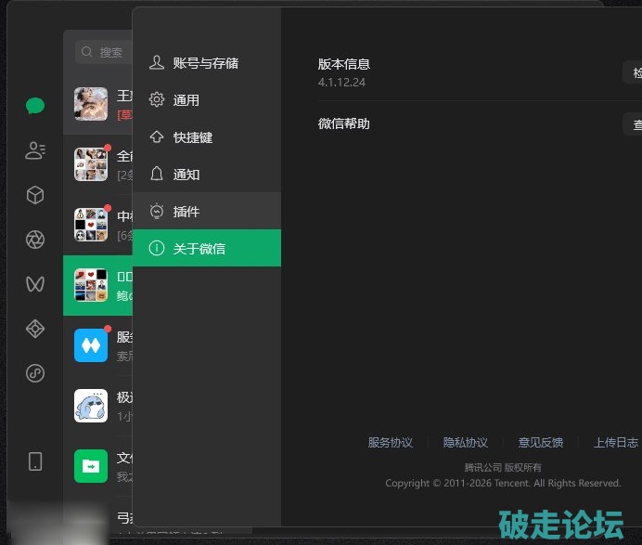Open the Chats tab with green bubble icon
Screen dimensions: 642x545
pyautogui.click(x=35, y=106)
